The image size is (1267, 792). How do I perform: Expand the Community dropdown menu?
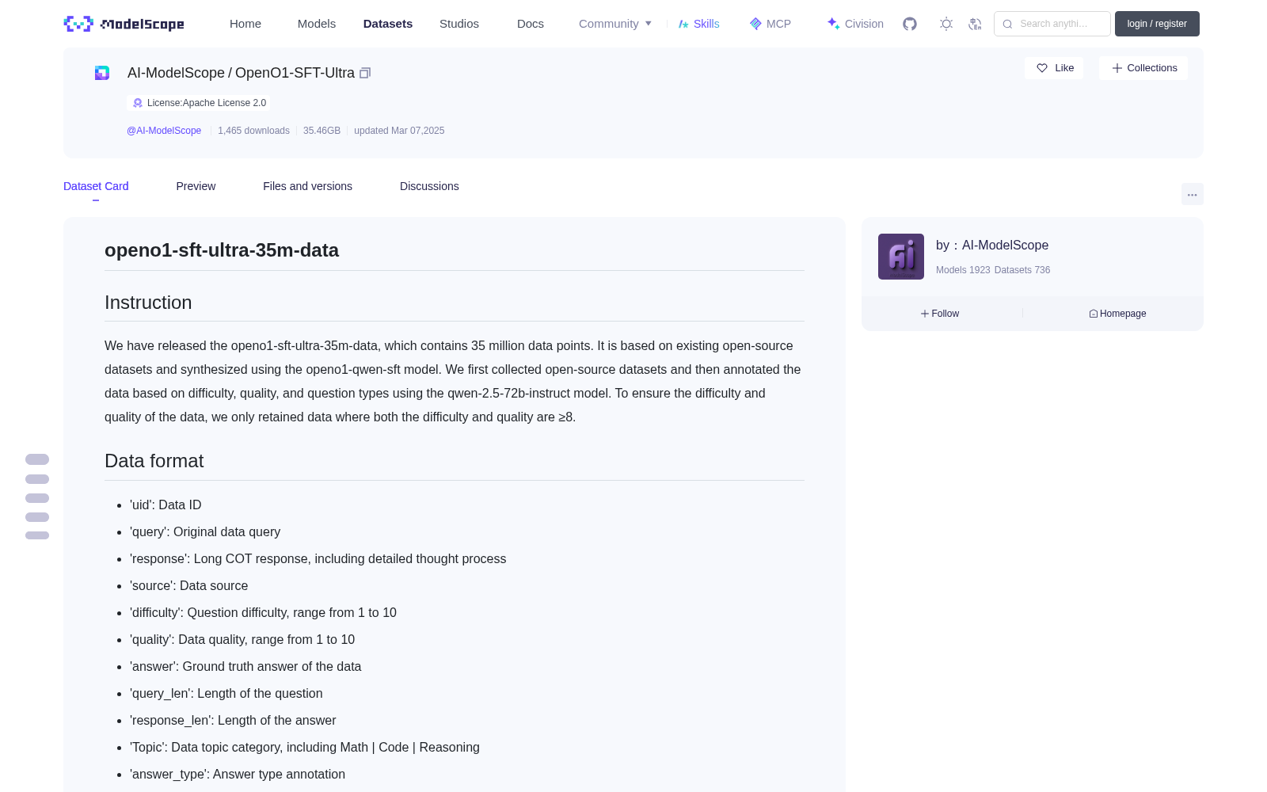[615, 24]
